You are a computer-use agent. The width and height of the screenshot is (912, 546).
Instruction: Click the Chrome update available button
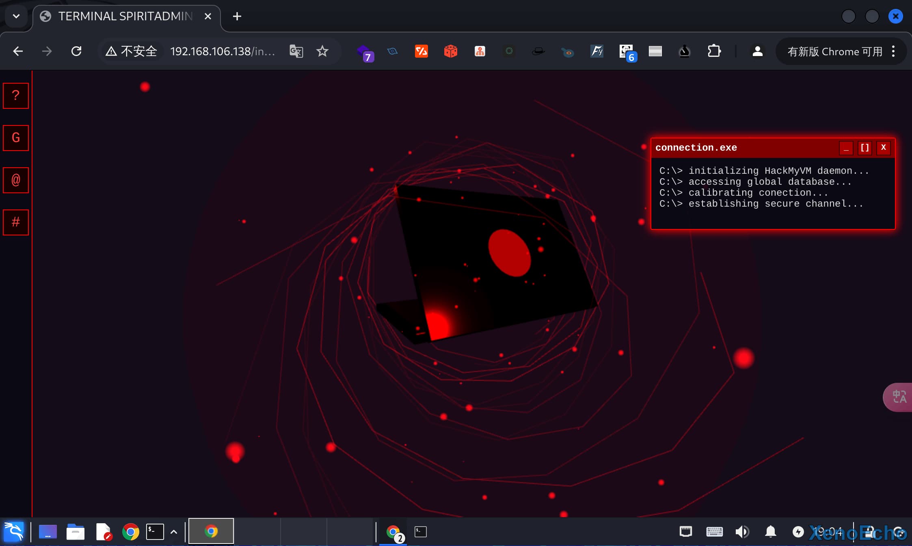(x=834, y=52)
